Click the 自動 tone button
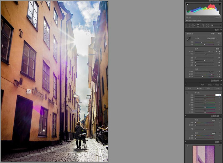 218,48
